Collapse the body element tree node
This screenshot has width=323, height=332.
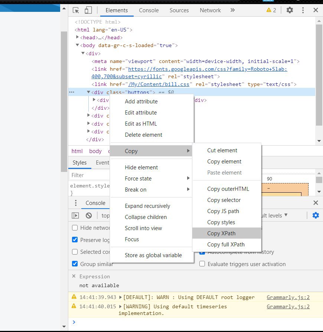click(x=77, y=46)
